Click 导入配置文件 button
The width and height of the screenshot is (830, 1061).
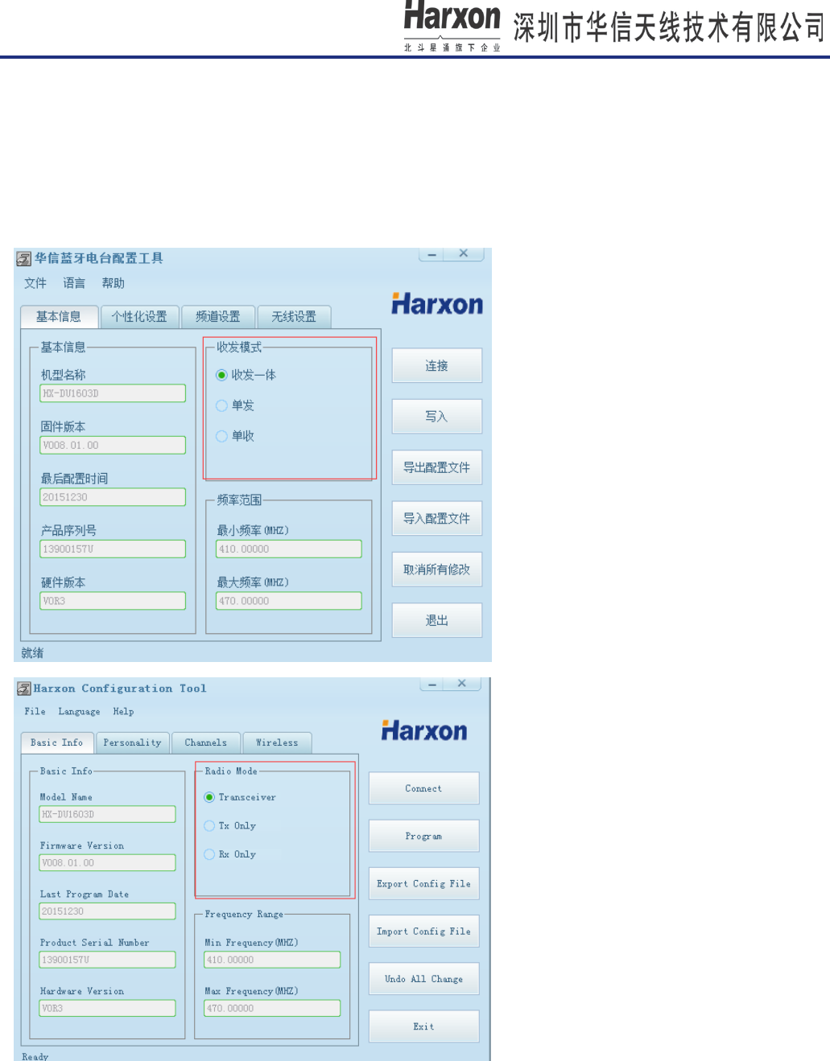(x=437, y=519)
